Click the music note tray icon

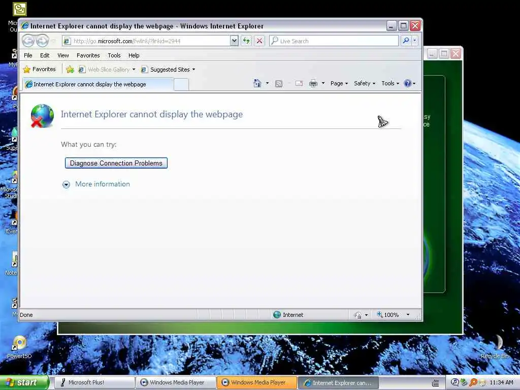pyautogui.click(x=454, y=382)
